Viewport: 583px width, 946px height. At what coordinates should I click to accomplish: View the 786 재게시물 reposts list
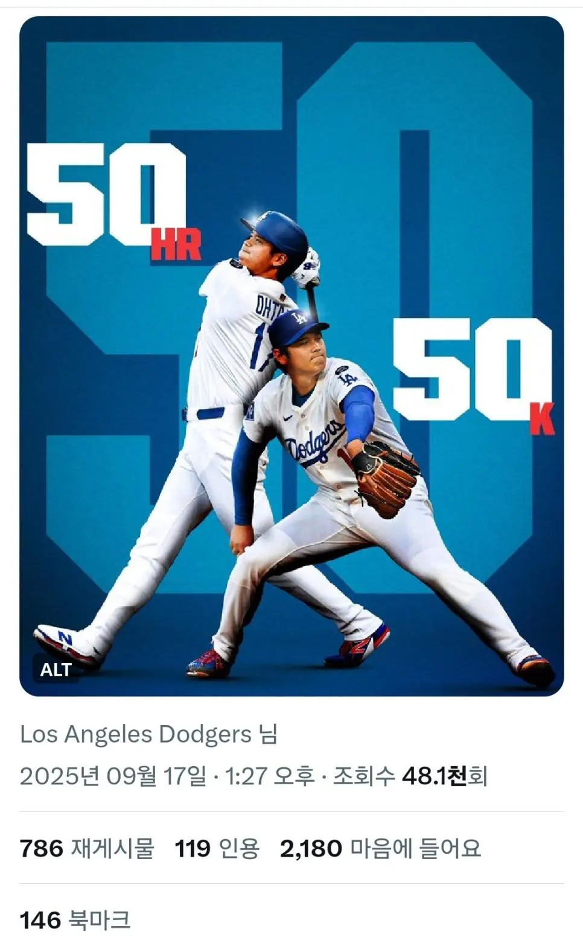tap(87, 849)
